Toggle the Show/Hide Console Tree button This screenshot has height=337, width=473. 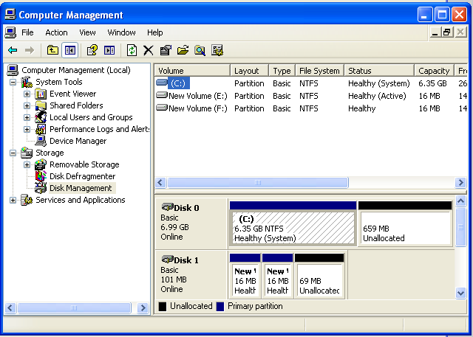click(x=70, y=50)
